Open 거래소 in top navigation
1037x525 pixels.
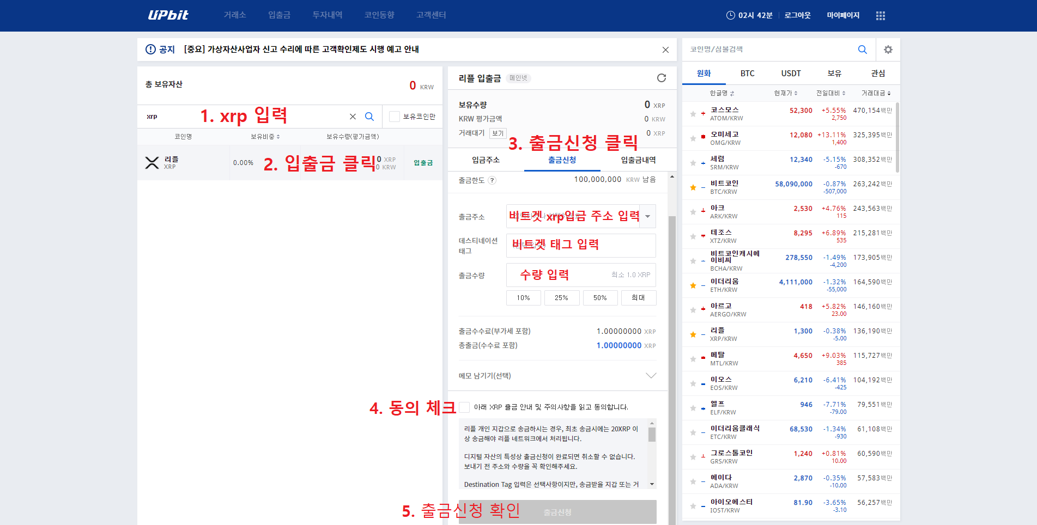(235, 15)
